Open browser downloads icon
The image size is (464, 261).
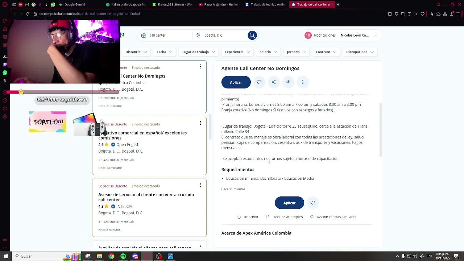point(451,14)
